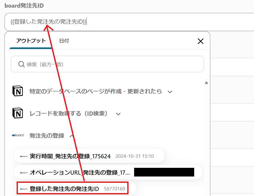Select 実行時間_発注先の登録_175624 output

(89, 156)
